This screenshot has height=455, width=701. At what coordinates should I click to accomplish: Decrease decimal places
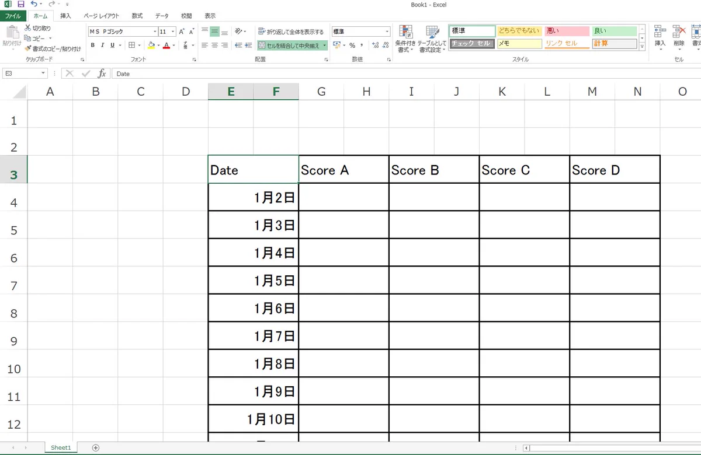(x=386, y=45)
